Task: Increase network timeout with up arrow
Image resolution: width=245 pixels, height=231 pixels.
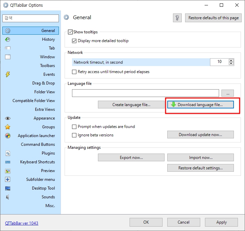Action: point(231,60)
